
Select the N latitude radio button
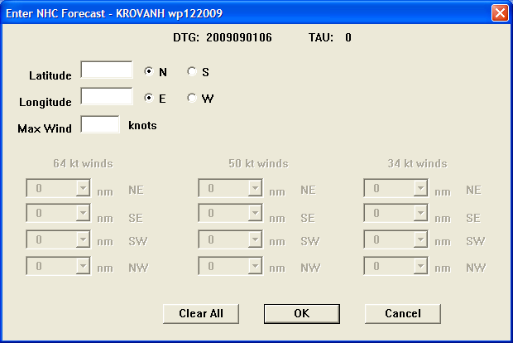(x=150, y=72)
